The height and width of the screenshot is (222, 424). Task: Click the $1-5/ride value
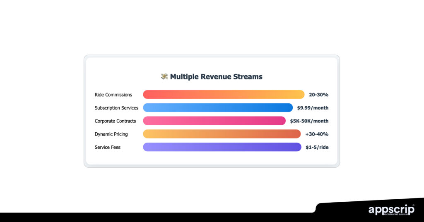coord(317,147)
